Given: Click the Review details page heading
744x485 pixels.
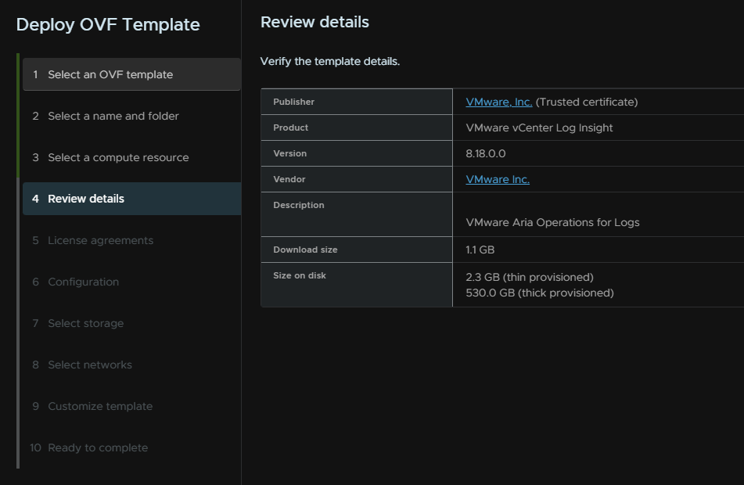Looking at the screenshot, I should click(x=314, y=22).
